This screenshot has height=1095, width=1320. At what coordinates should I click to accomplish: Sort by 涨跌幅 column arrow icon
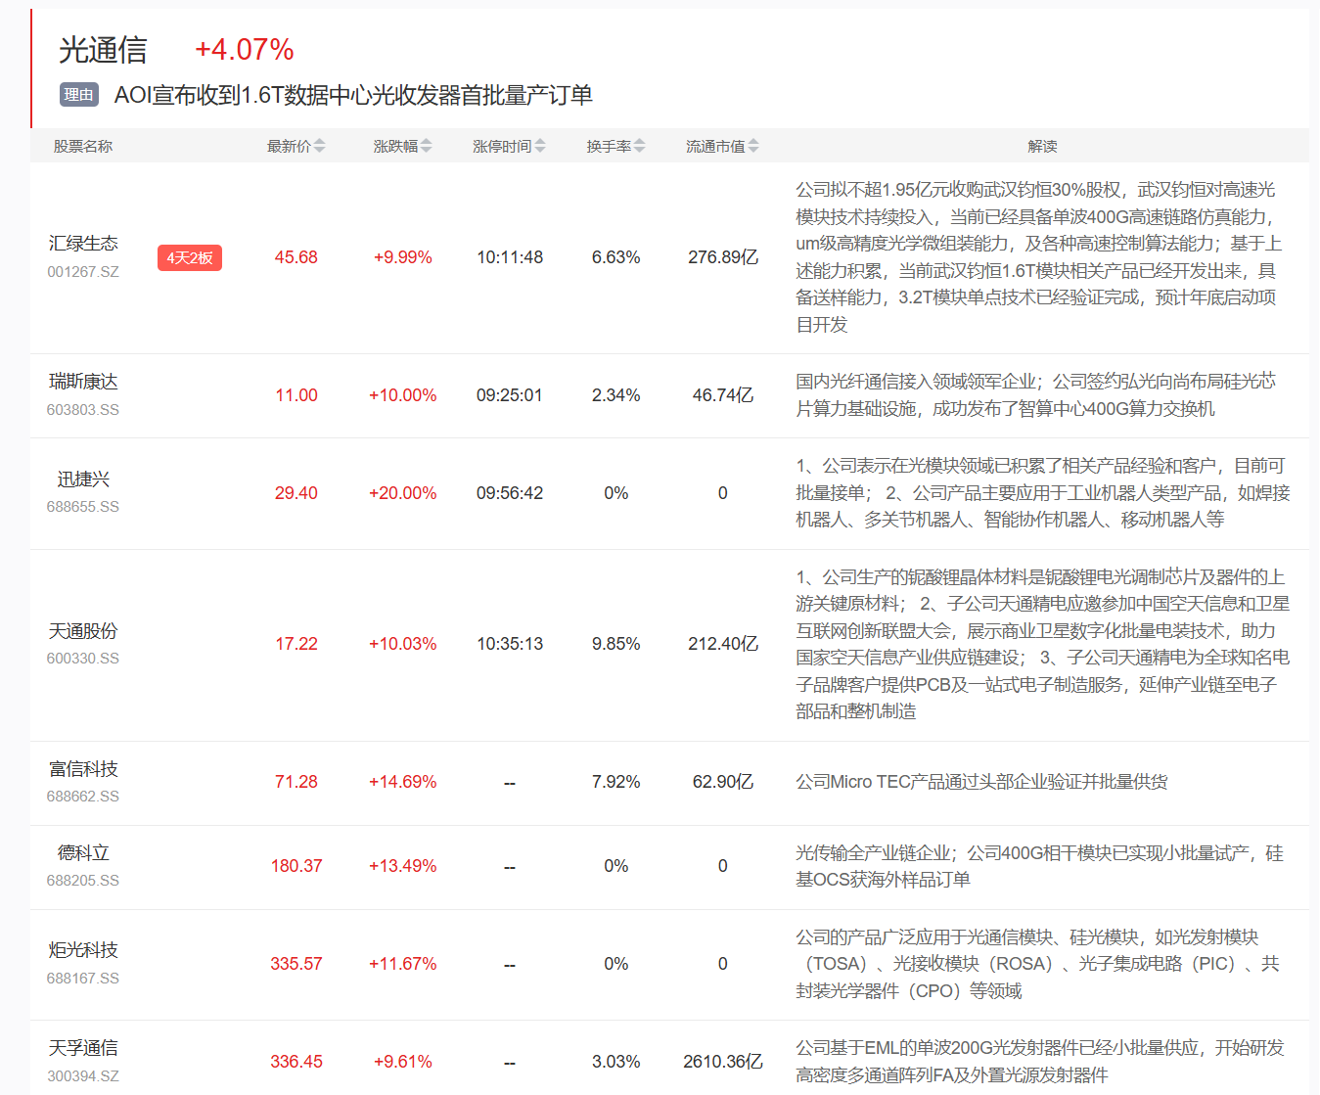[427, 146]
